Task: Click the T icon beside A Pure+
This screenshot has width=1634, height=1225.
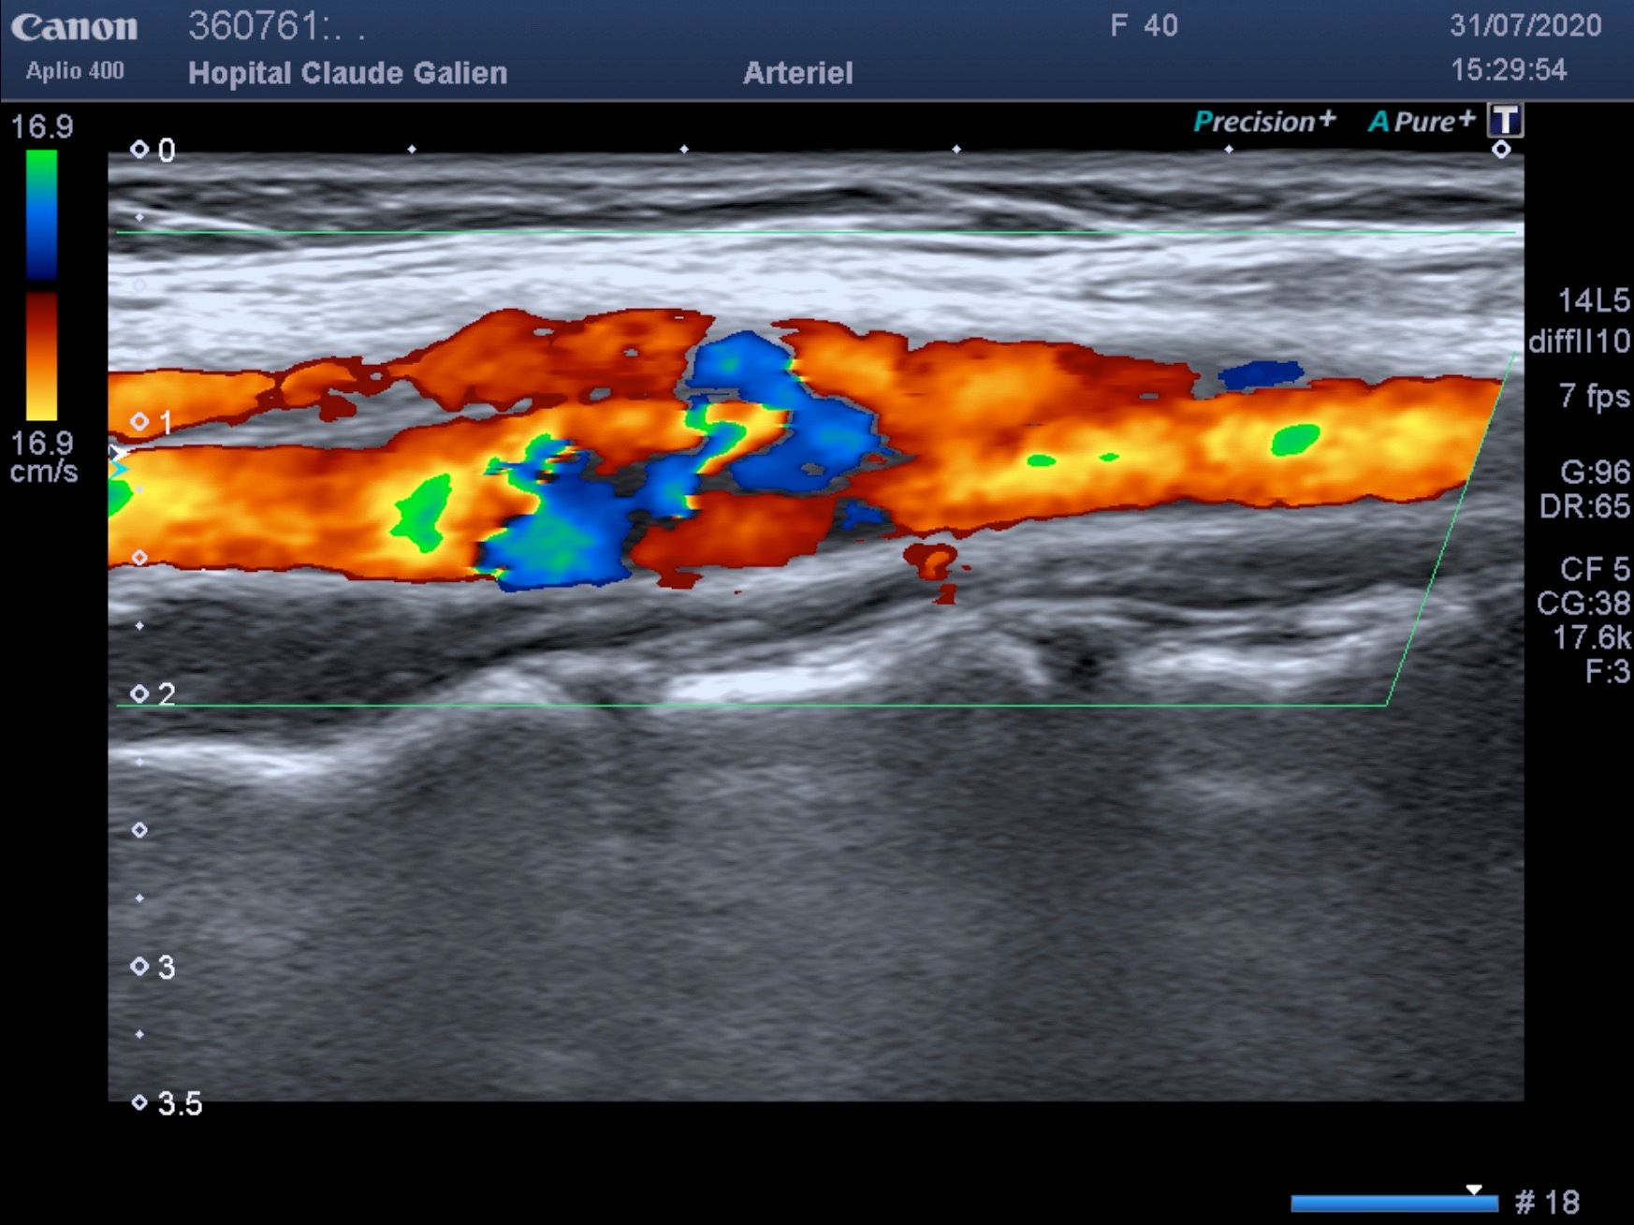Action: pos(1506,120)
